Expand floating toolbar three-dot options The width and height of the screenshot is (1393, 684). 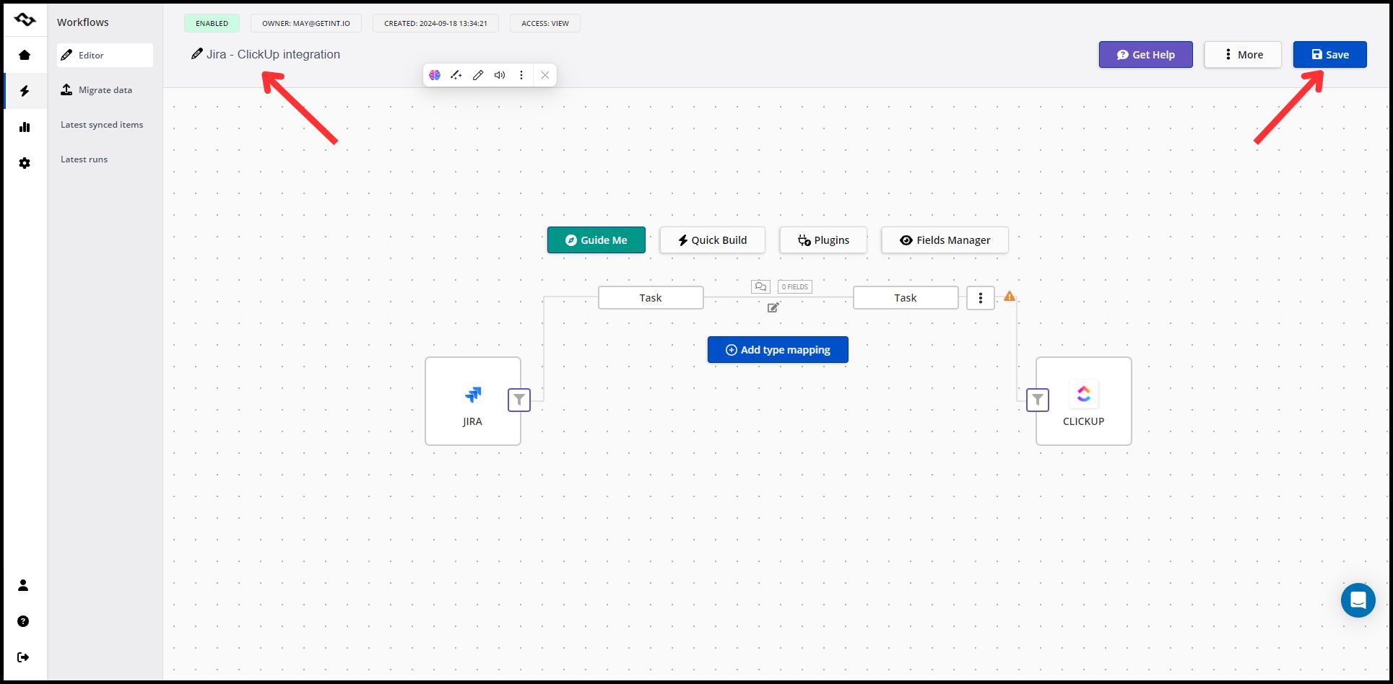coord(521,75)
